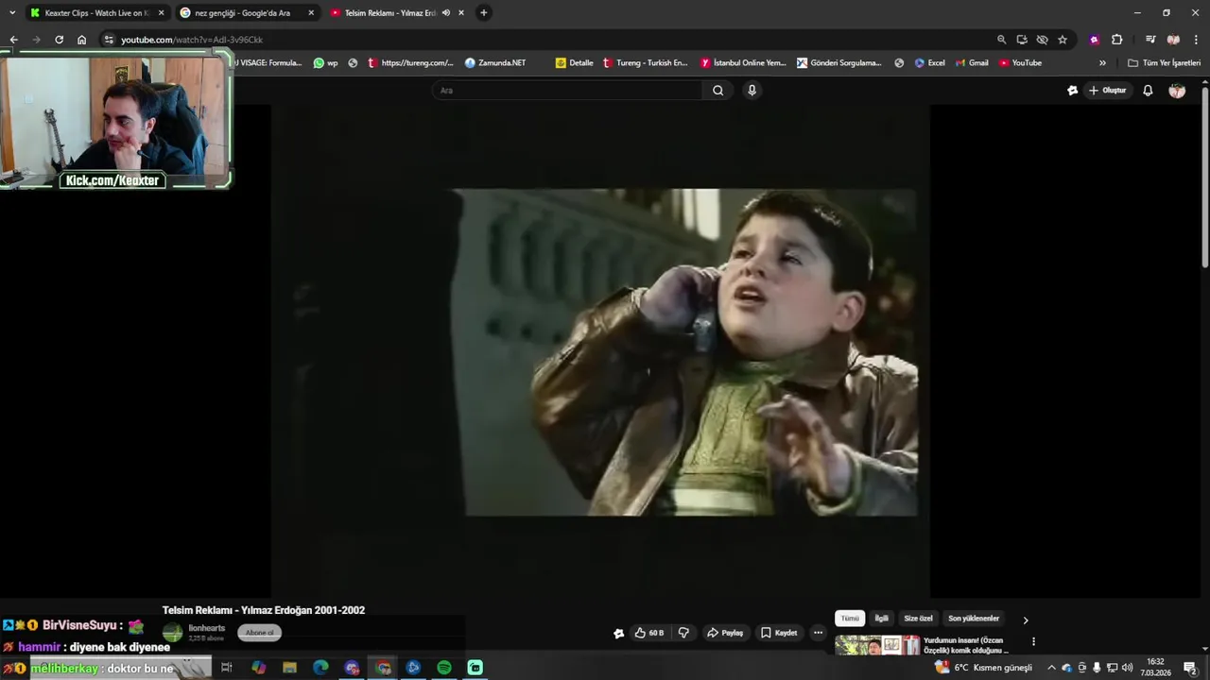Screen dimensions: 1210x680
Task: Open the browser home page
Action: pyautogui.click(x=81, y=40)
